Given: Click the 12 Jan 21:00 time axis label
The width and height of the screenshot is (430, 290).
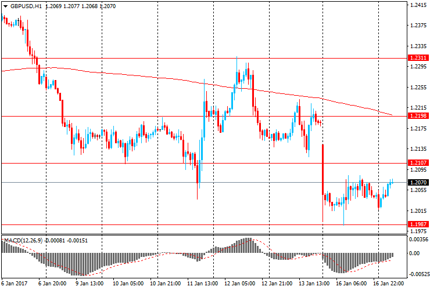Looking at the screenshot, I should point(277,283).
